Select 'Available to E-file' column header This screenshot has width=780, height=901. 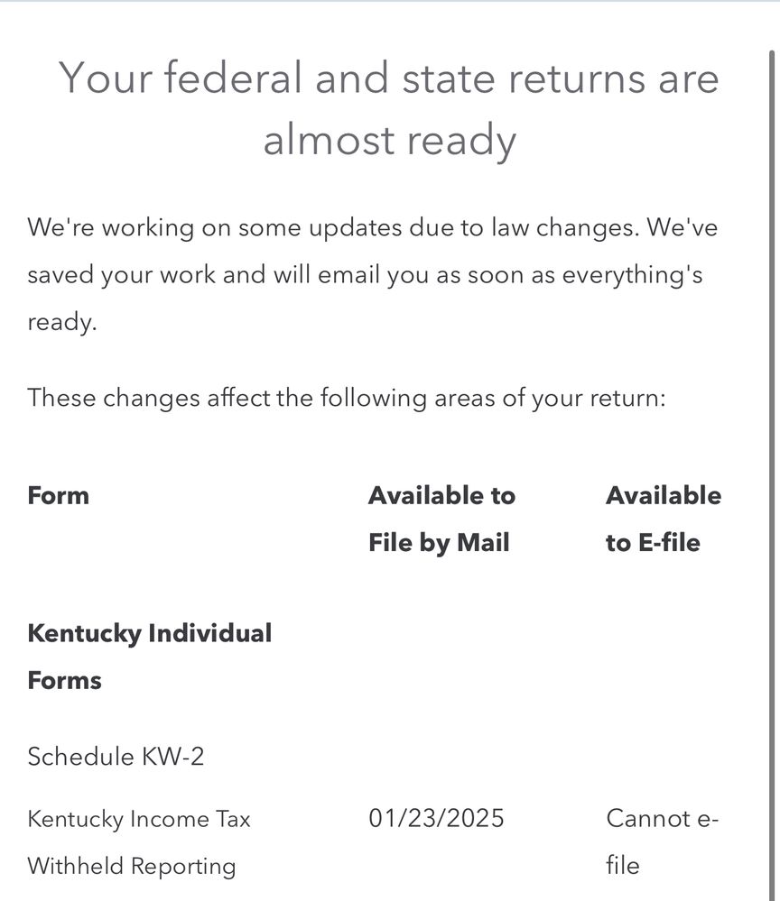pos(664,519)
